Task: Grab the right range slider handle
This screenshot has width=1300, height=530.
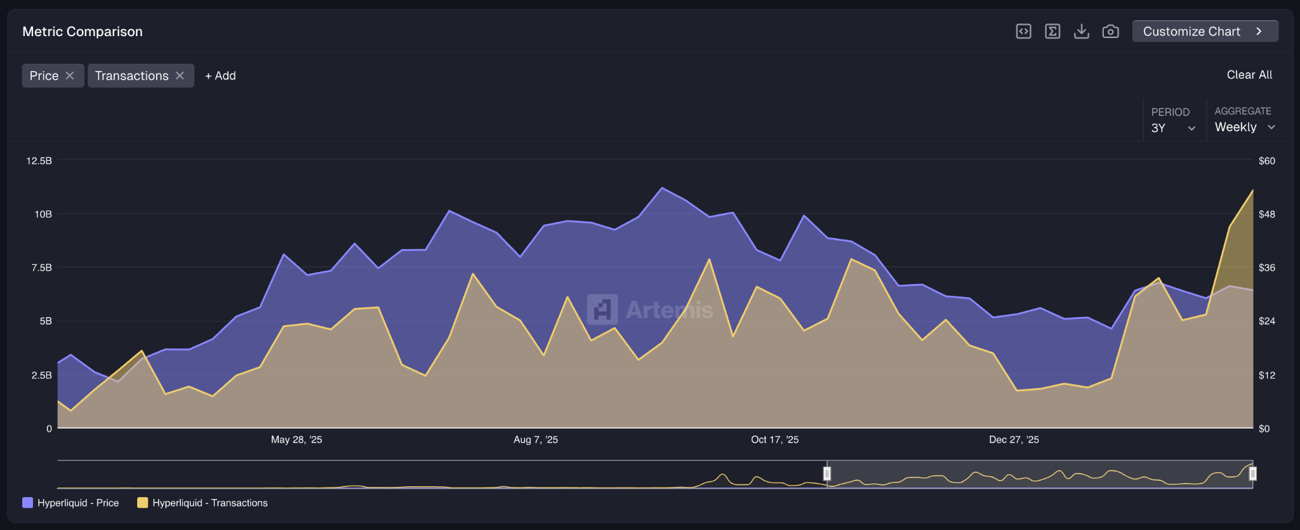Action: (x=1252, y=474)
